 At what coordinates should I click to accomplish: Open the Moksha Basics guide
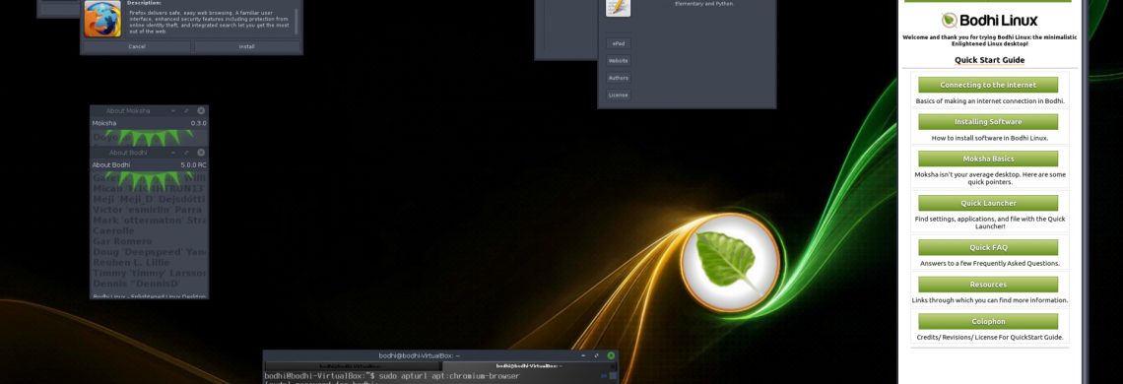988,159
